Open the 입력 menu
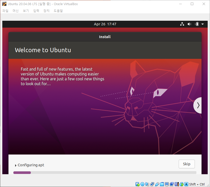This screenshot has width=210, height=187. pos(36,11)
